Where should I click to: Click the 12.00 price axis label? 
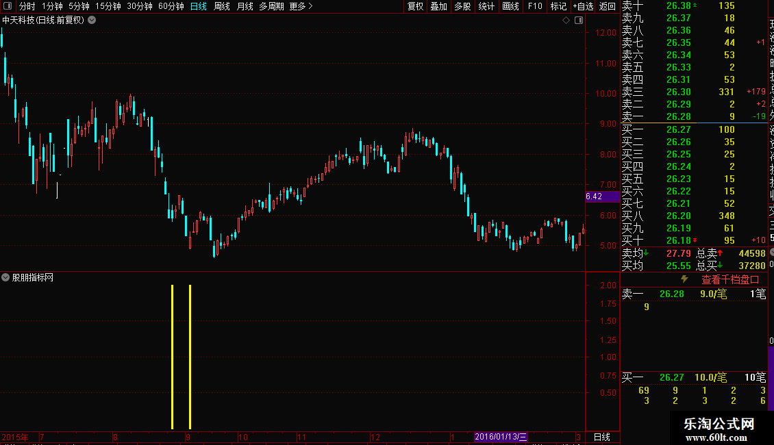(606, 33)
